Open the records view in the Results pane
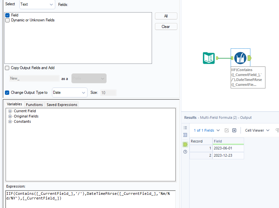Viewport: 279px width, 208px height. (185, 128)
